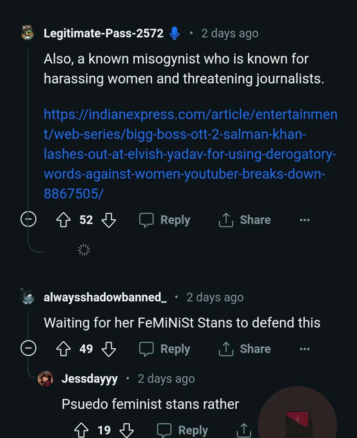
Task: Click share icon under Jessdayyy's reply
Action: click(x=243, y=430)
